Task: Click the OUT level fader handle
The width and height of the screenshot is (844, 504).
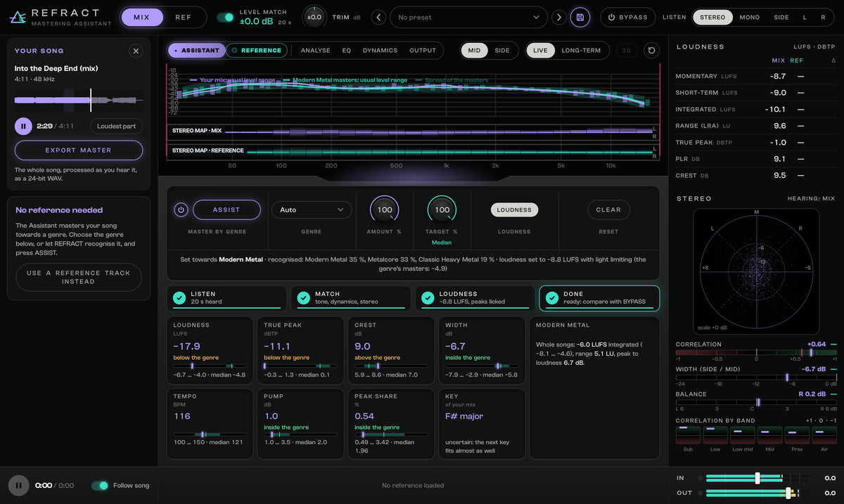Action: point(788,493)
